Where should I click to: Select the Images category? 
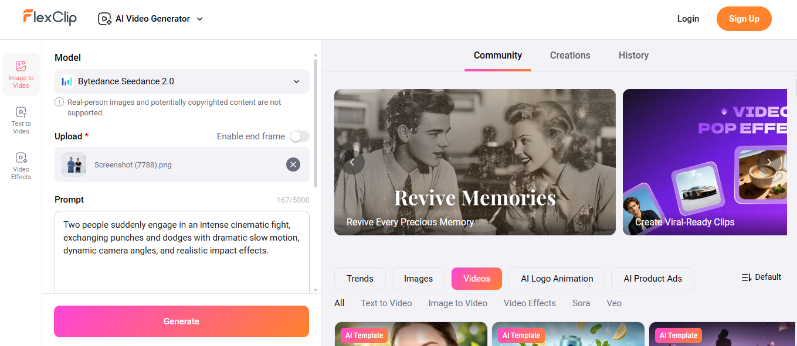tap(418, 279)
